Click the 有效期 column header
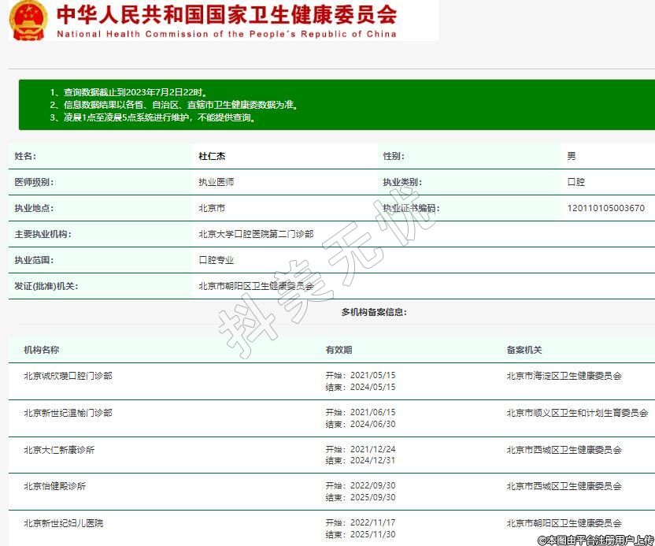Screen dimensions: 655x546 click(339, 350)
